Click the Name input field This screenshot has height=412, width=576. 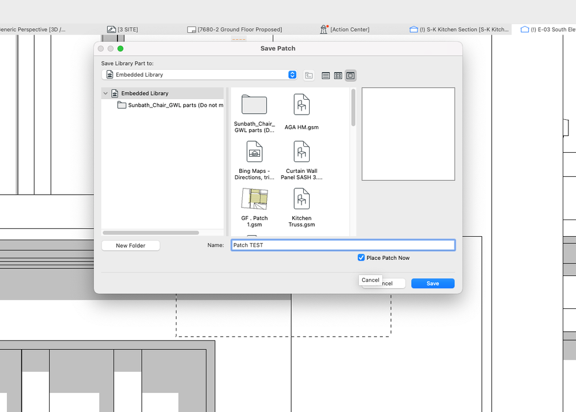coord(343,245)
